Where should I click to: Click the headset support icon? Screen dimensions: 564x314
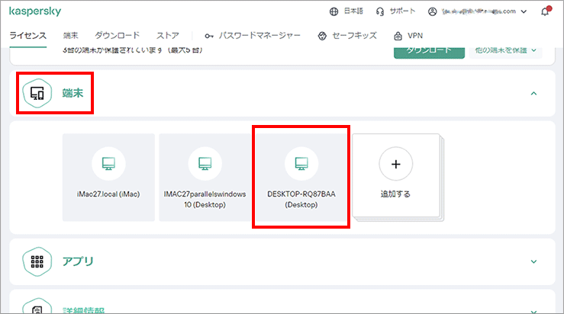(380, 12)
